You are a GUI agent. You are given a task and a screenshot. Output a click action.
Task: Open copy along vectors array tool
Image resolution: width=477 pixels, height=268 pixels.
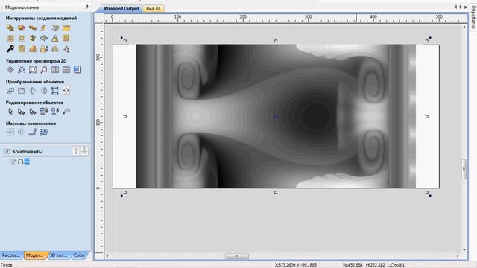(x=33, y=133)
